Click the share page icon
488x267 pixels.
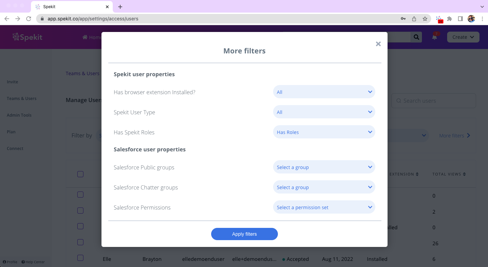pos(414,19)
